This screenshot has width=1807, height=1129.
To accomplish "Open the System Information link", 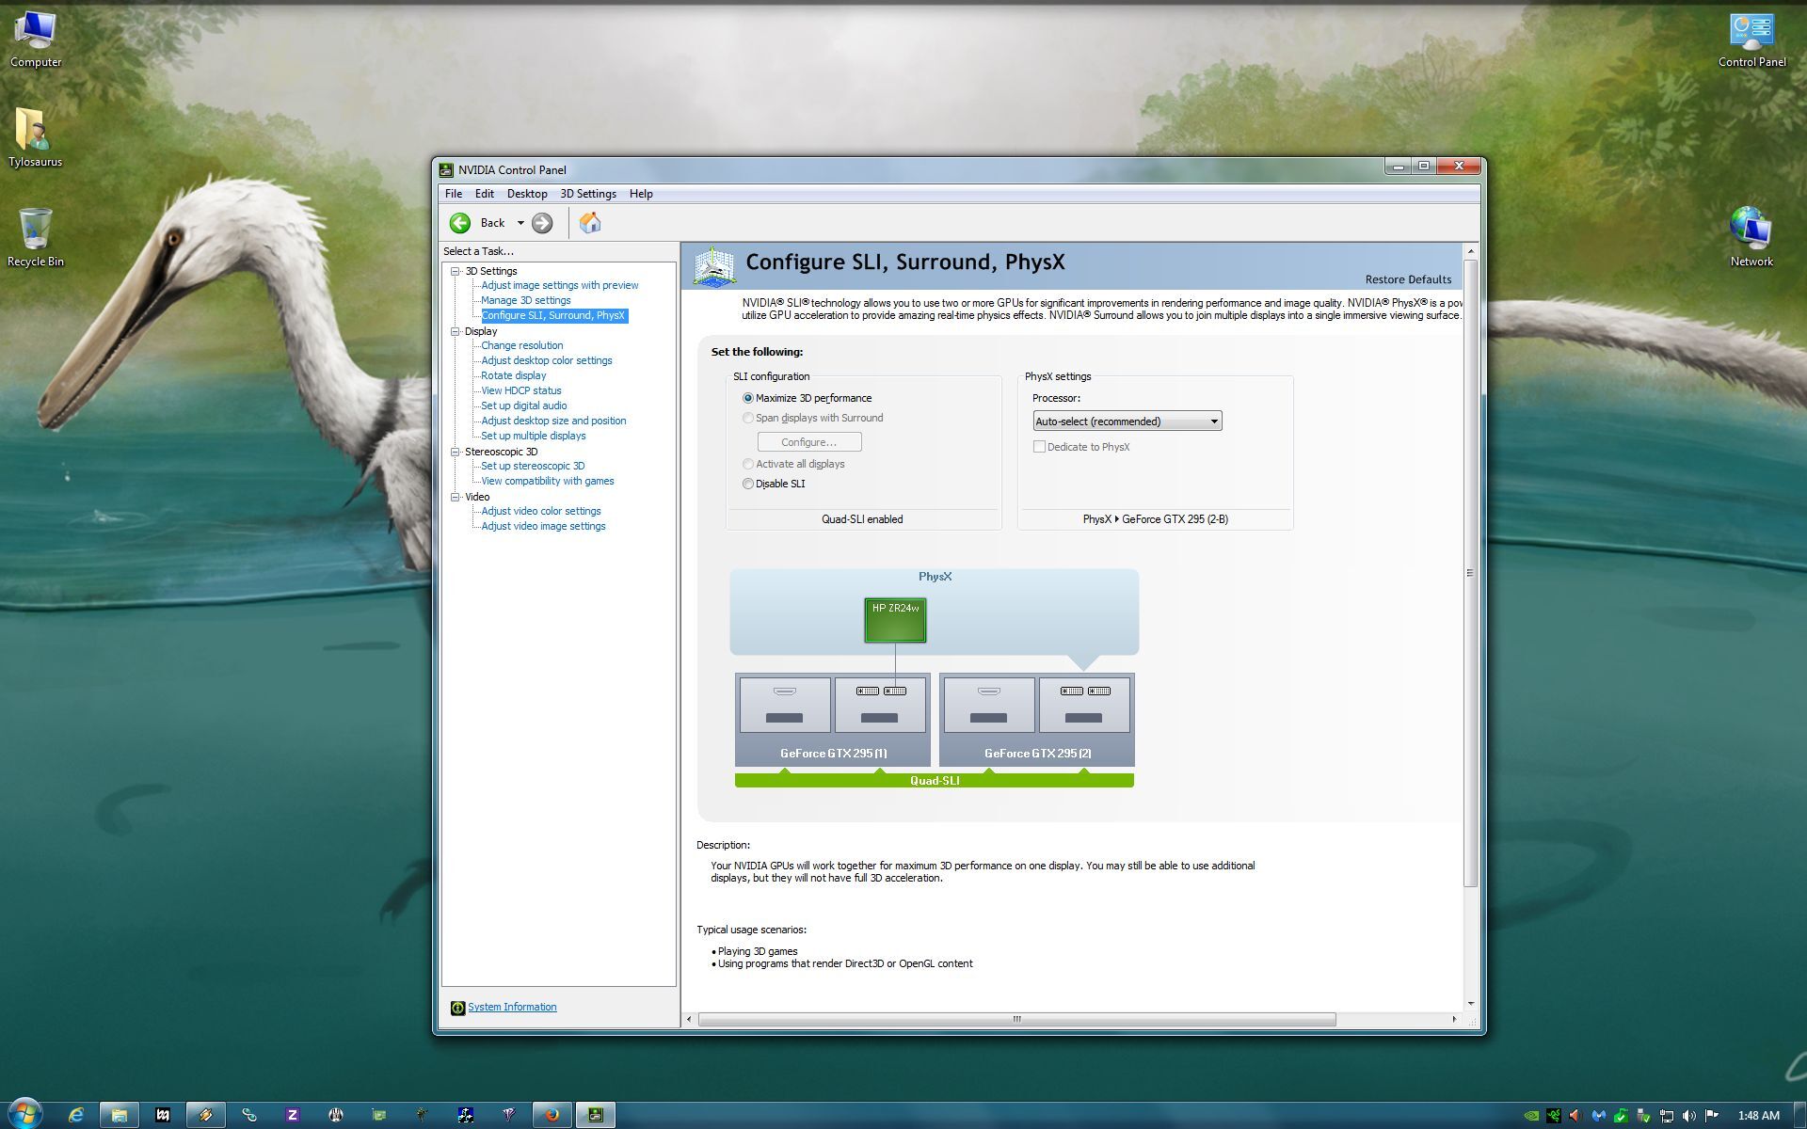I will point(512,1007).
